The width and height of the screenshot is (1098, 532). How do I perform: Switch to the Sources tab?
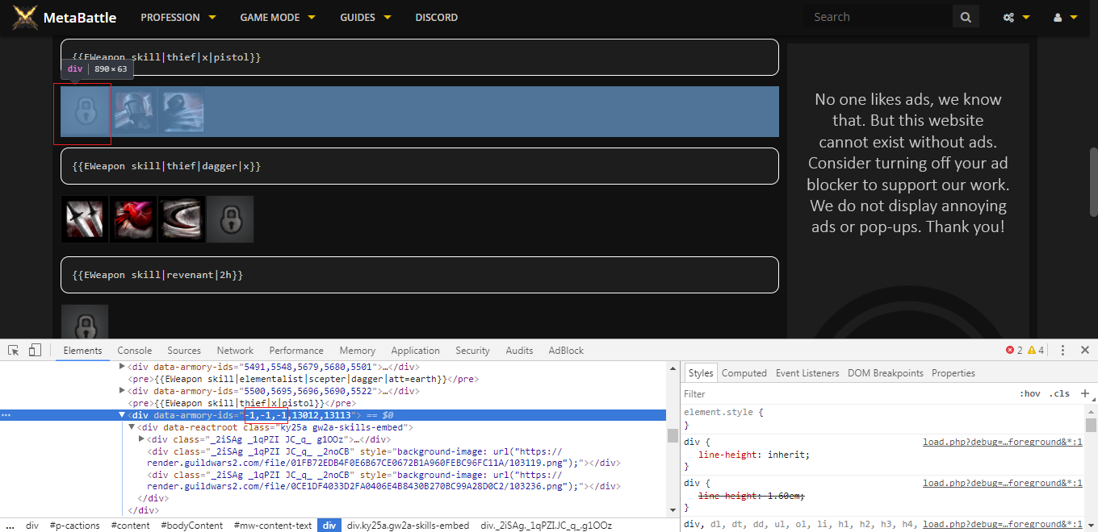[x=184, y=350]
